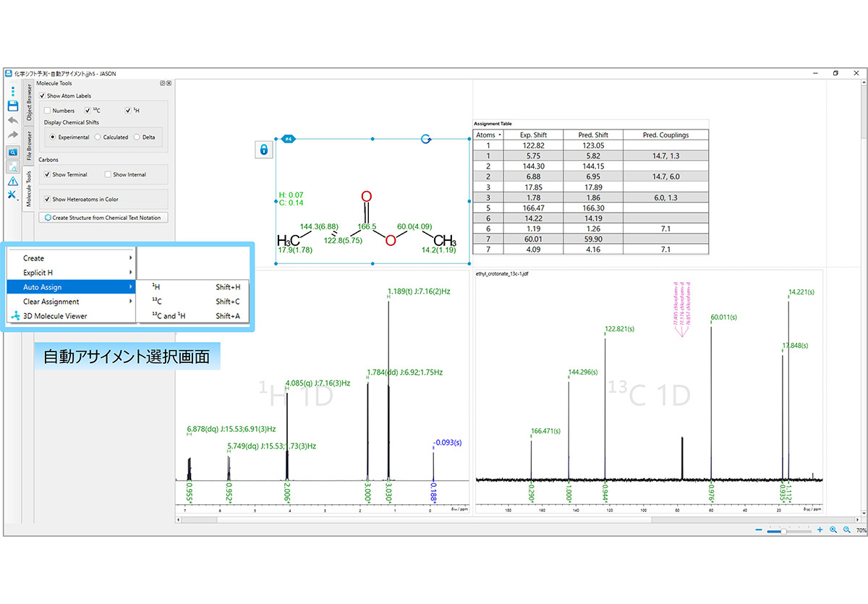Click the horizontal scrollbar right arrow
The width and height of the screenshot is (868, 604).
(857, 519)
